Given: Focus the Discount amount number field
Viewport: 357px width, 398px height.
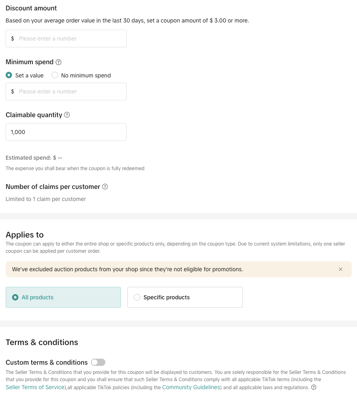Looking at the screenshot, I should [70, 39].
